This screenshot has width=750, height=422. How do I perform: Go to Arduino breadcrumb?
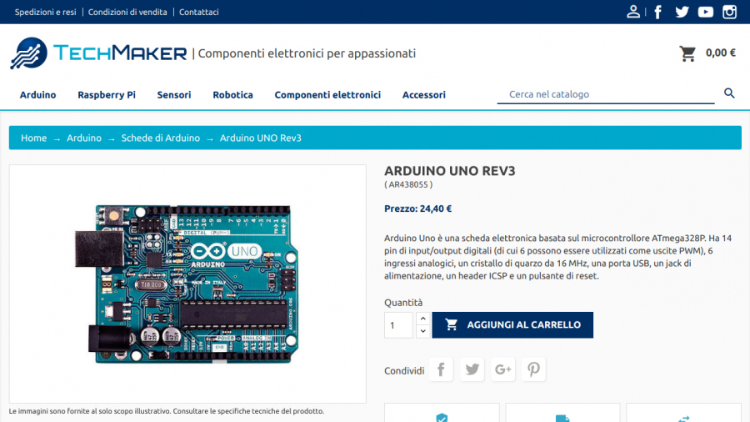[x=84, y=138]
